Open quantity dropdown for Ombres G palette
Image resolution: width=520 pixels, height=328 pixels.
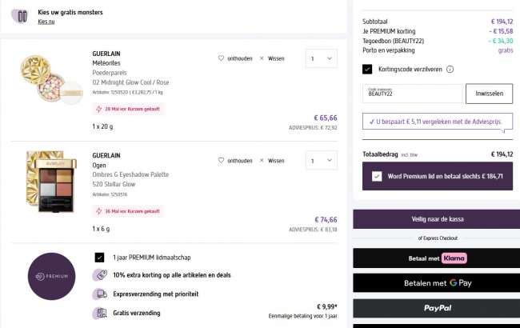pyautogui.click(x=322, y=160)
